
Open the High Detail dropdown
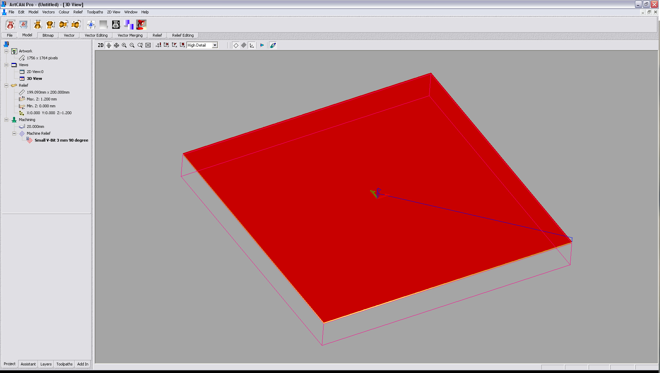pyautogui.click(x=215, y=45)
